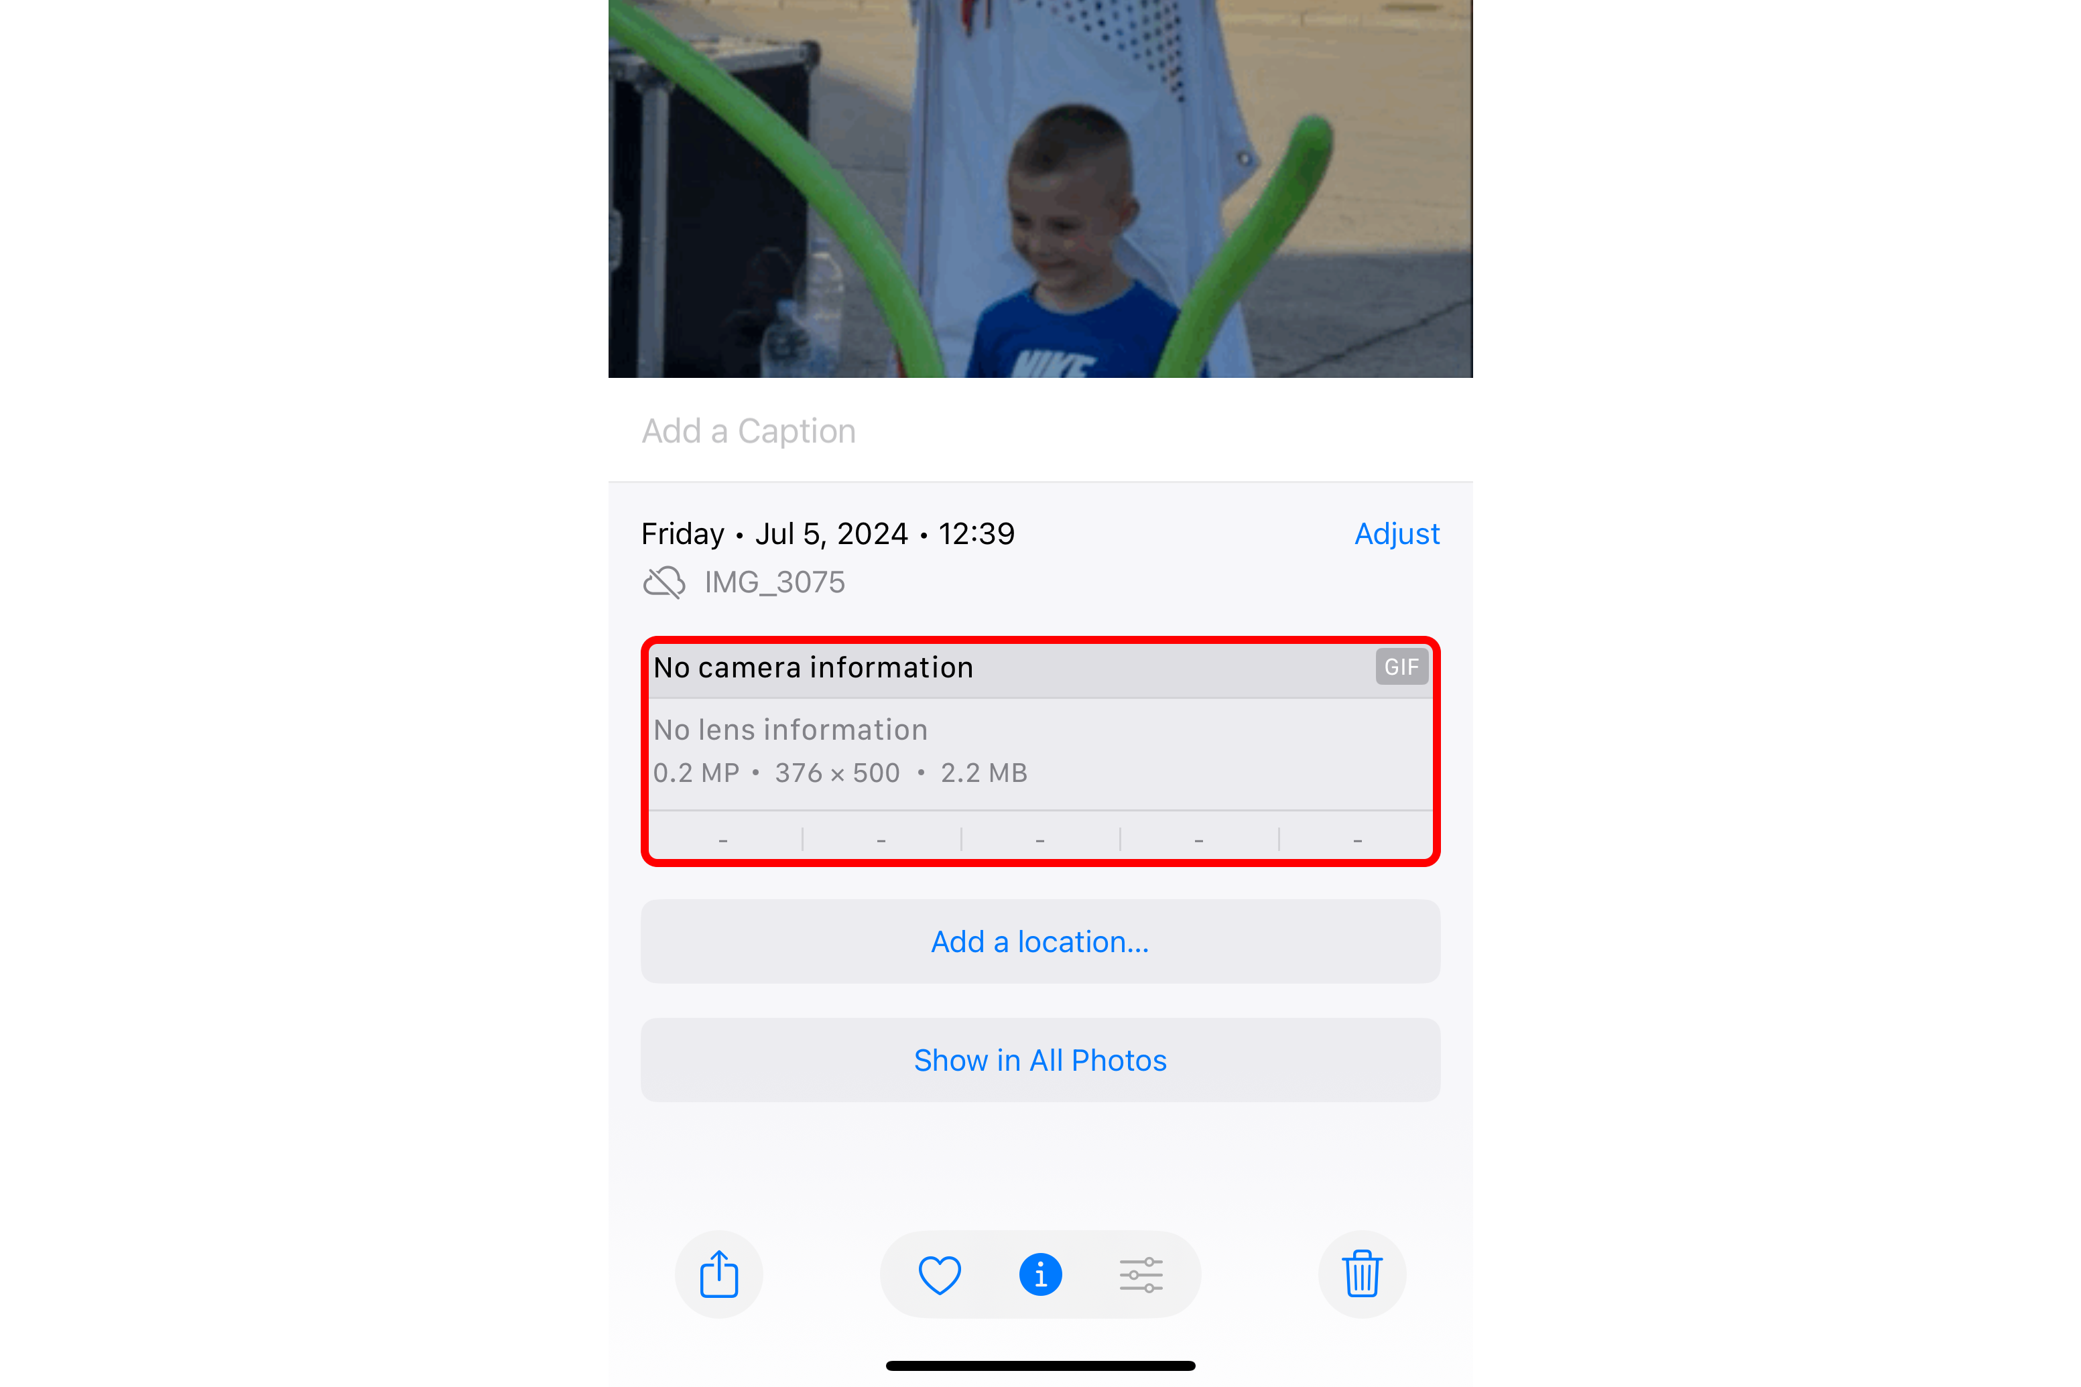Tap the Trash icon to delete photo
Viewport: 2081px width, 1387px height.
[x=1363, y=1274]
